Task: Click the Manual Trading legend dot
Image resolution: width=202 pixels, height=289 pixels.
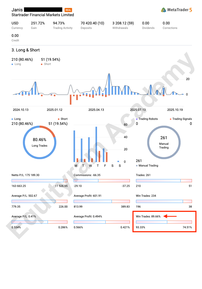Action: (137, 166)
